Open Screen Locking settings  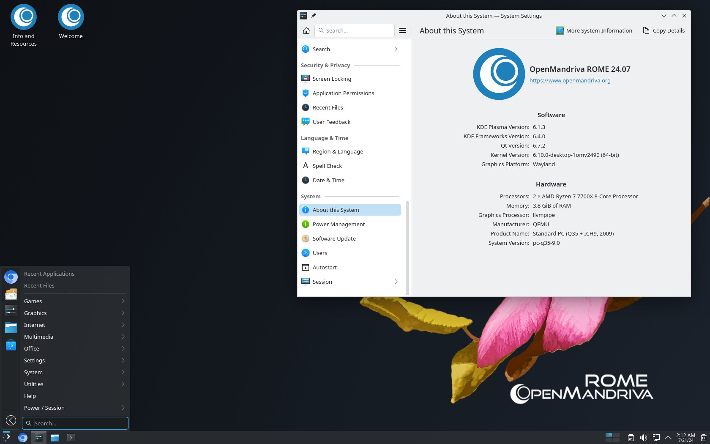click(350, 79)
